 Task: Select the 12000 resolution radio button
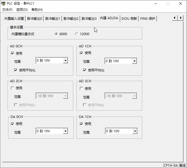coord(77,34)
